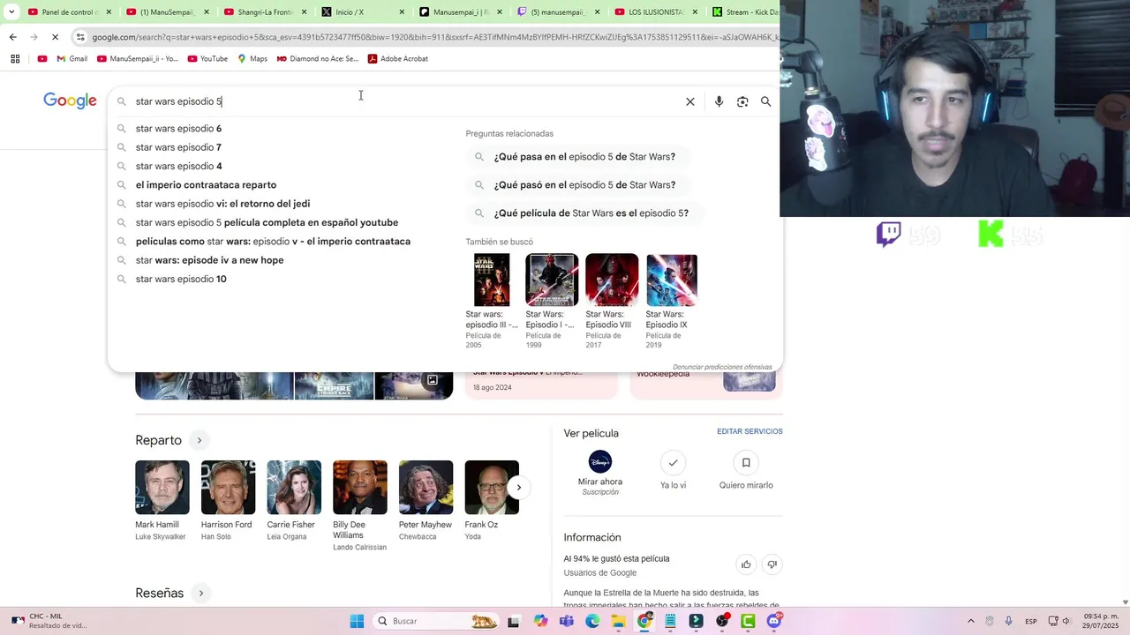Open the Adobe Acrobat bookmark
The image size is (1130, 635).
pos(397,58)
